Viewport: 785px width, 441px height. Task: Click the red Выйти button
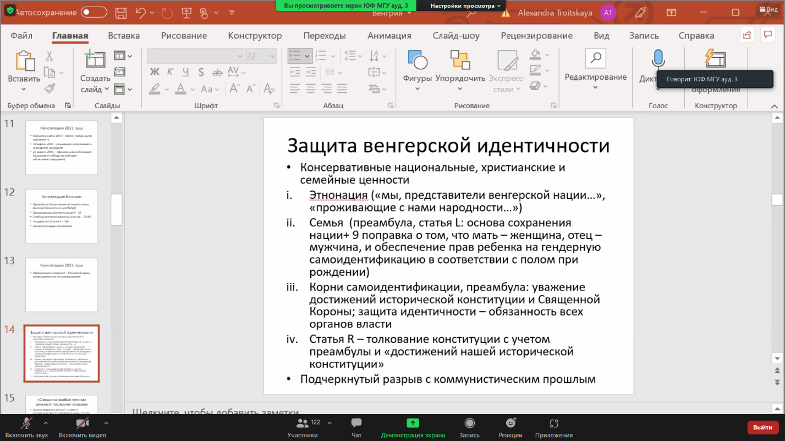(x=762, y=427)
